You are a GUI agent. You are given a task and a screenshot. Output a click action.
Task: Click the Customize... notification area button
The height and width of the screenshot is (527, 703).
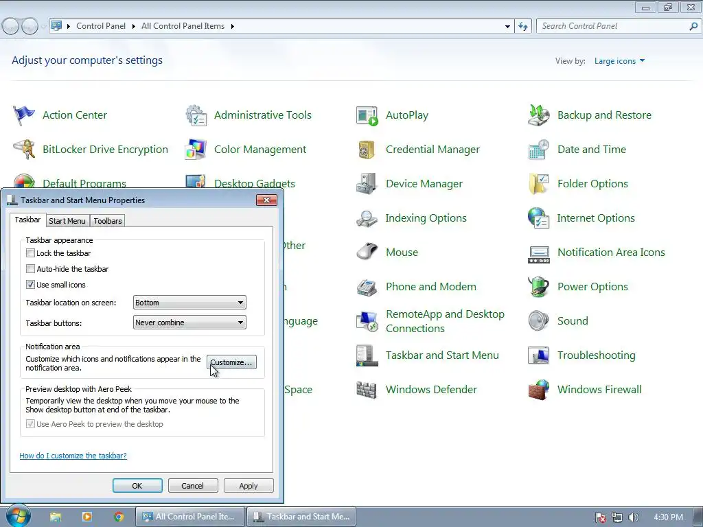point(231,362)
